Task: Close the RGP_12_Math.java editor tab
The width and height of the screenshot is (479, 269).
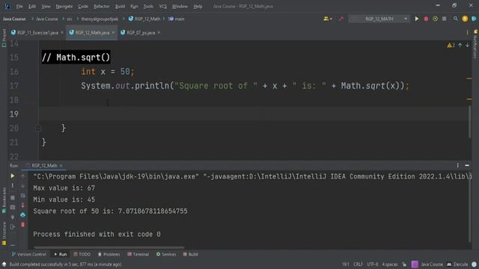Action: pos(113,33)
